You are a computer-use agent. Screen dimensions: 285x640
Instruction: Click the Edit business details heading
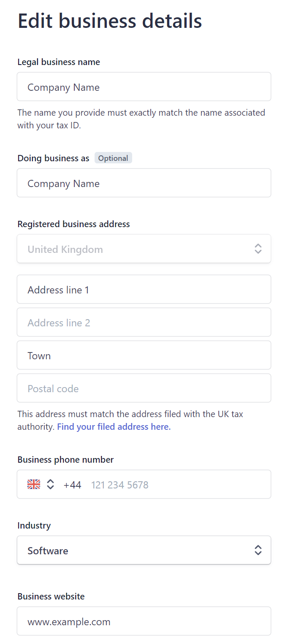coord(110,21)
